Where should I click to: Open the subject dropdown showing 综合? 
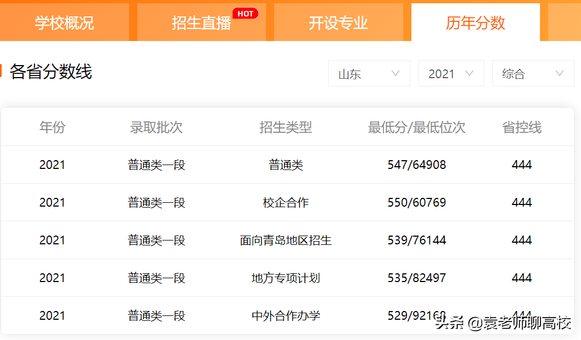[x=533, y=73]
